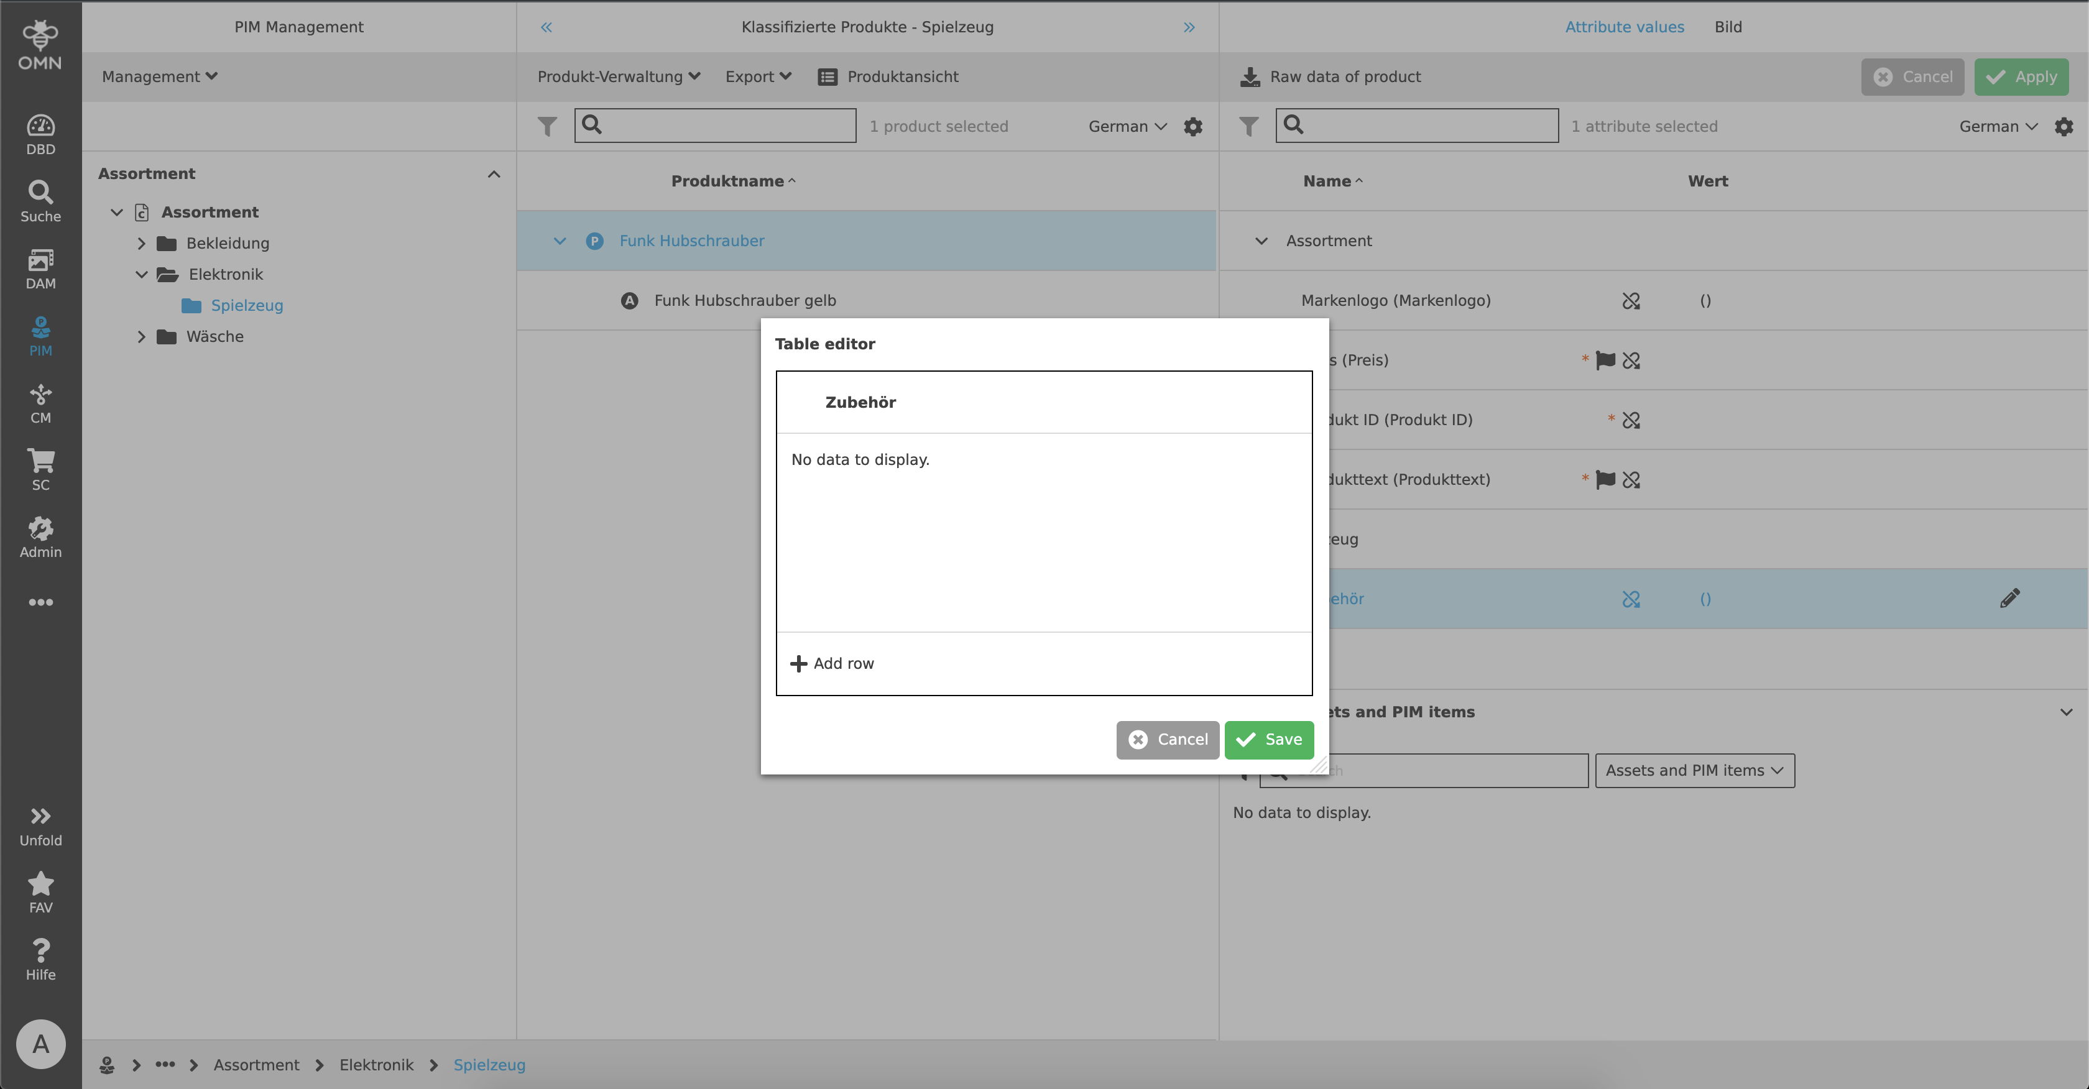This screenshot has height=1089, width=2089.
Task: Click the Produktansicht icon
Action: point(827,76)
